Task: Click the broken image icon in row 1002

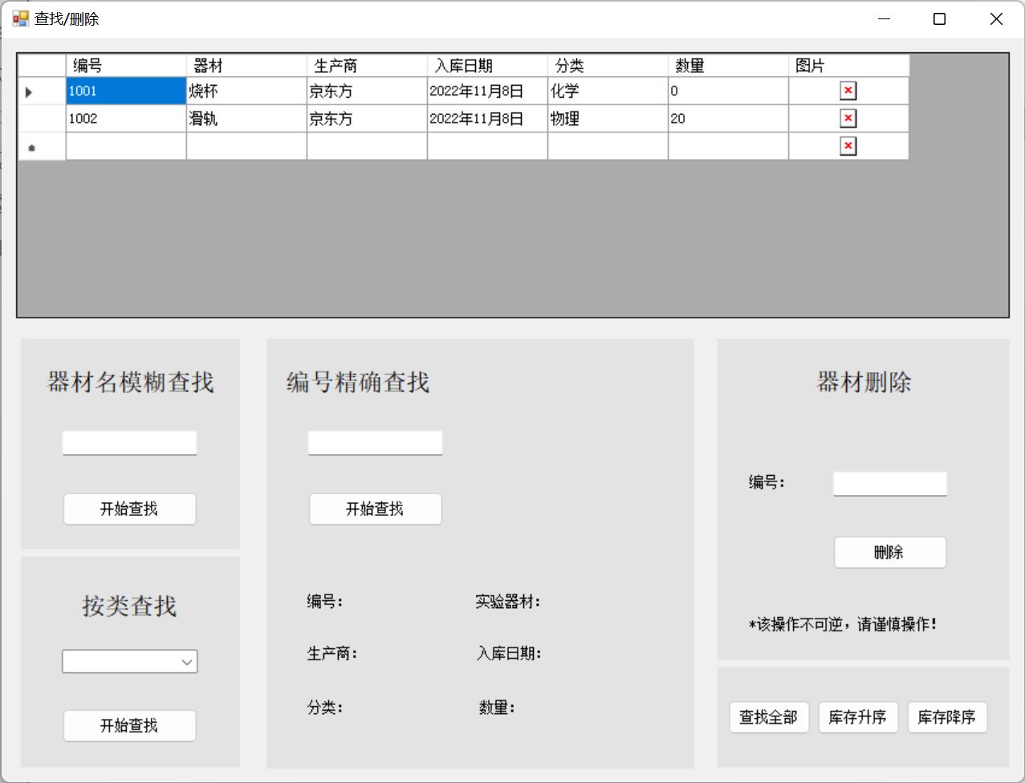Action: (848, 119)
